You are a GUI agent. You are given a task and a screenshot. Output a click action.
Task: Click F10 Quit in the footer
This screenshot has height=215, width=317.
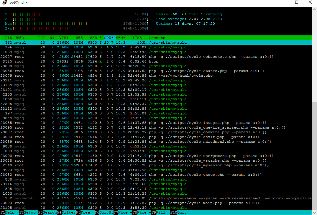(x=178, y=212)
